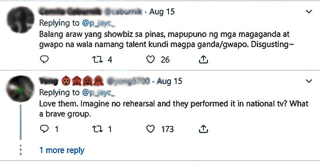The height and width of the screenshot is (162, 320).
Task: Share the first tweet via upload icon
Action: tap(203, 59)
